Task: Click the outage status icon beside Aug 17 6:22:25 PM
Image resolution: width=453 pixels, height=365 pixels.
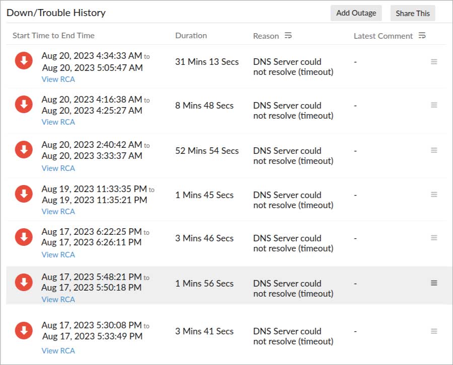Action: 23,237
